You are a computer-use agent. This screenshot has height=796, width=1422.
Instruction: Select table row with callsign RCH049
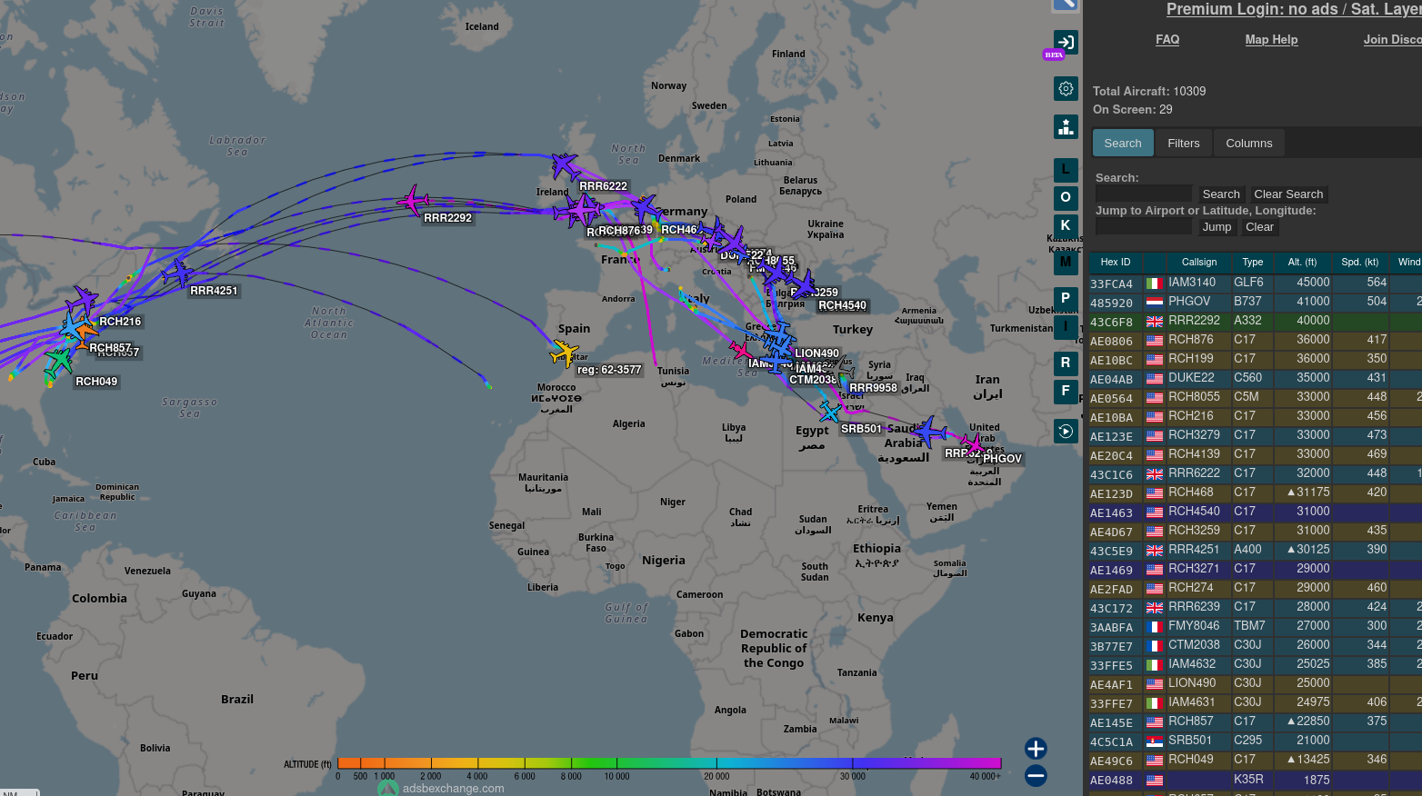coord(1256,760)
